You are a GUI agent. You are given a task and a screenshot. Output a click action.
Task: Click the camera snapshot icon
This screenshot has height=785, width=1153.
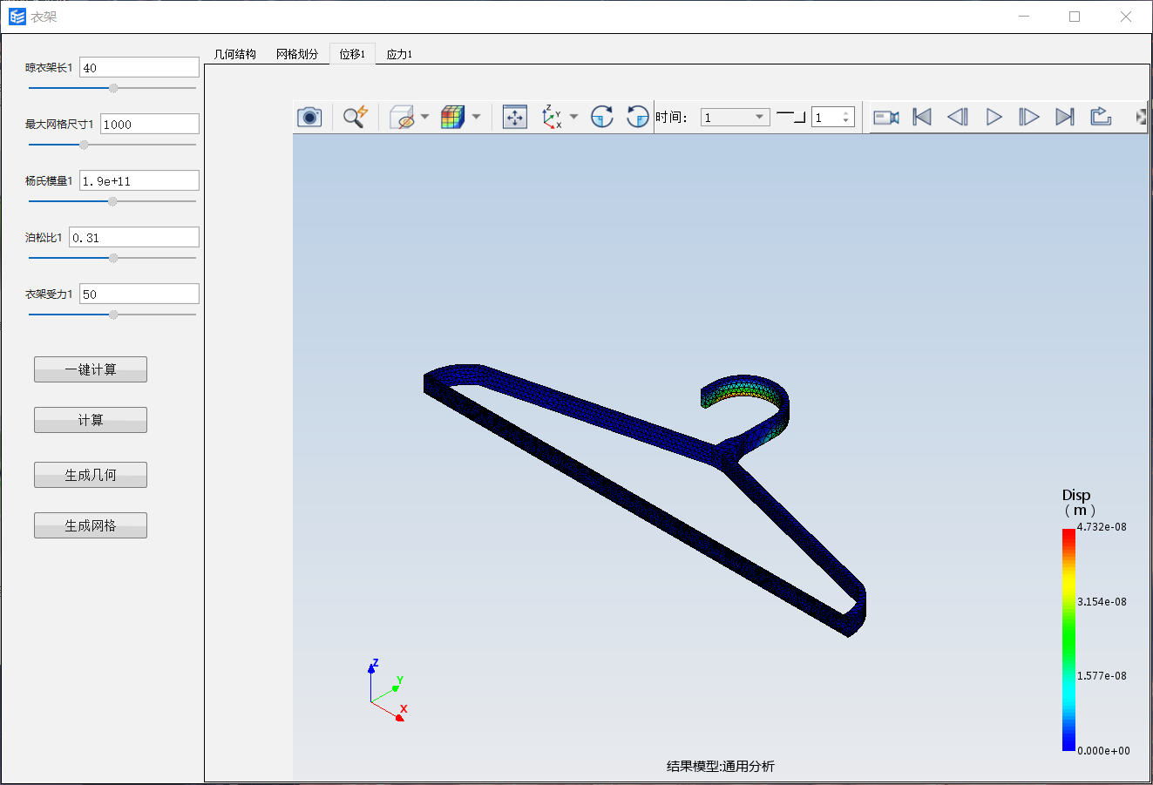click(x=309, y=117)
